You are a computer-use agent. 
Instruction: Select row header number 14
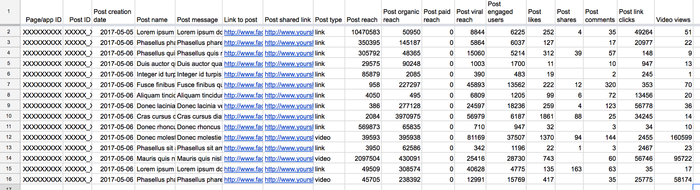(9, 158)
